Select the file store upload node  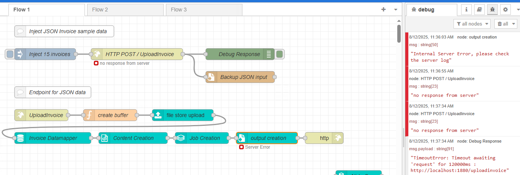click(185, 115)
